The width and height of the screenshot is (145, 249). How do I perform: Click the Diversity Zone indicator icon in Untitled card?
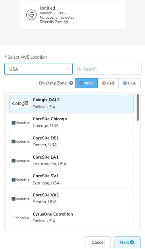click(x=66, y=22)
